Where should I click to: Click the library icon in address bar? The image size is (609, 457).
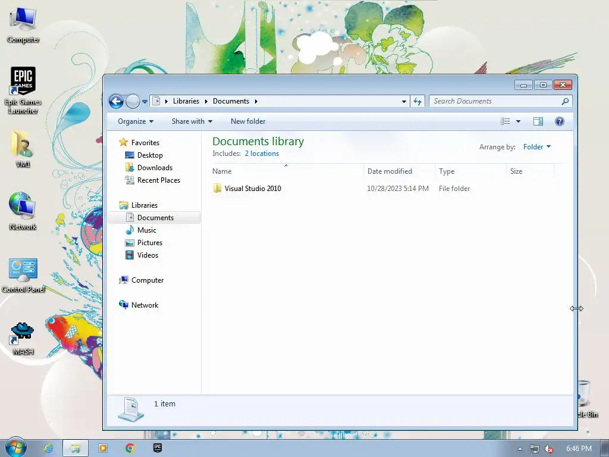tap(156, 101)
